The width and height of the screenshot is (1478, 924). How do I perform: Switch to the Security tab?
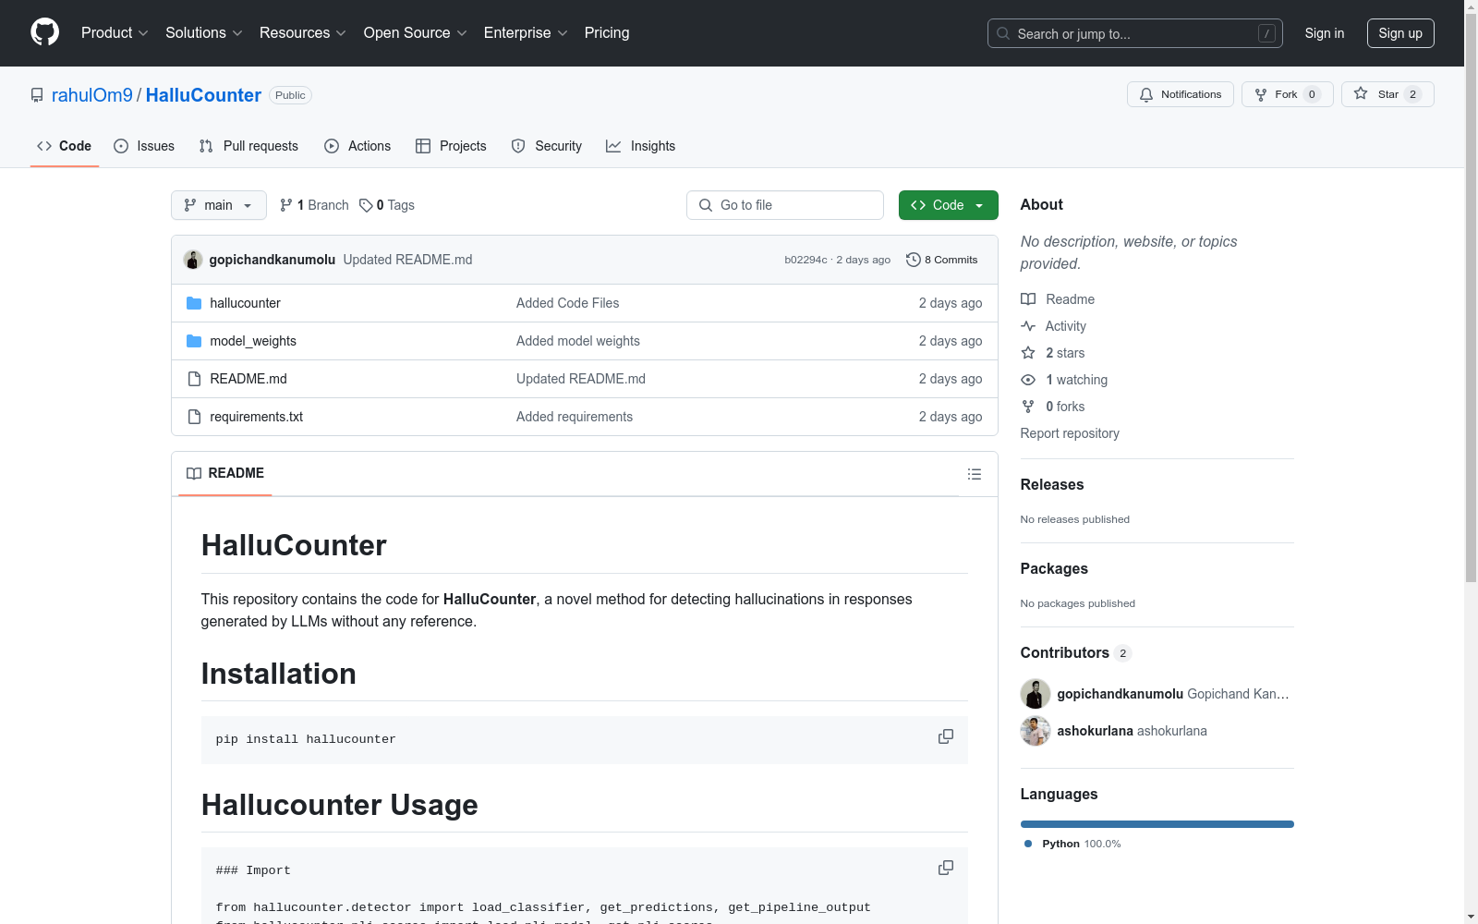point(547,146)
